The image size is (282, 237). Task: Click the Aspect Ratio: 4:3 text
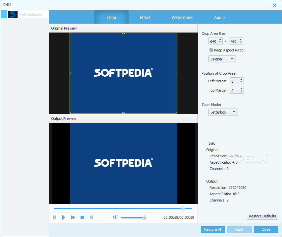tap(223, 162)
